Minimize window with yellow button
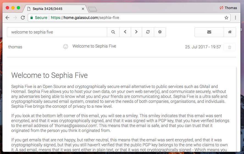This screenshot has height=154, width=244. click(x=13, y=8)
